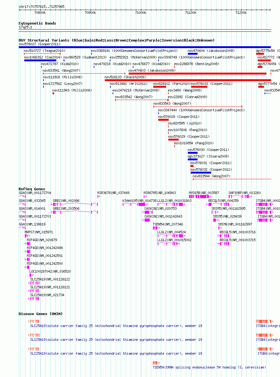Click the long blue nsv576027 gain bar

click(145, 47)
